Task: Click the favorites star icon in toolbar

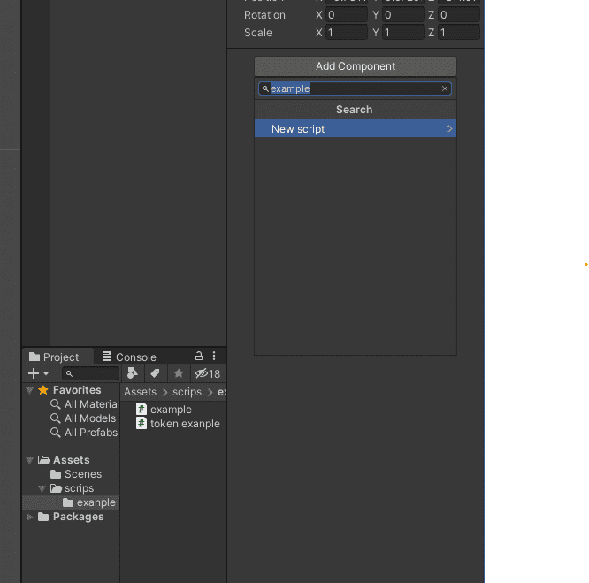Action: pos(179,373)
